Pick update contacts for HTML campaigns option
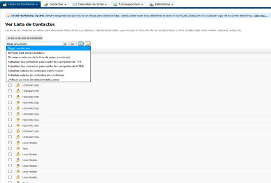The width and height of the screenshot is (271, 183). click(48, 66)
